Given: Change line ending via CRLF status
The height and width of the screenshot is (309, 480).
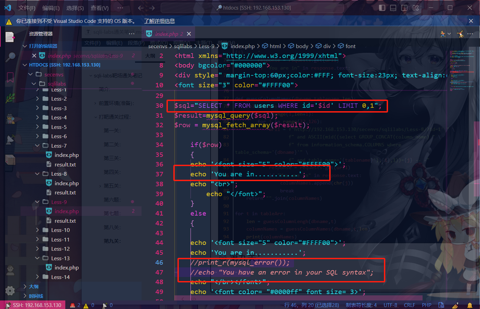Looking at the screenshot, I should 409,305.
